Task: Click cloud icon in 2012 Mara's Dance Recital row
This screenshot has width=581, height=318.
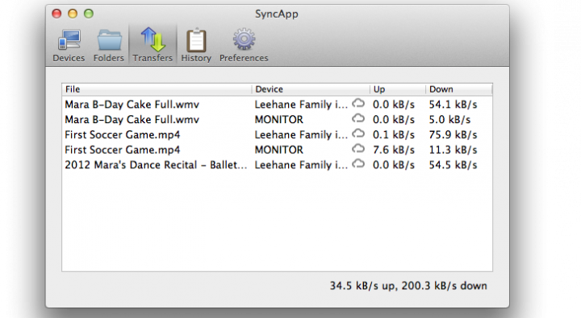Action: click(358, 164)
